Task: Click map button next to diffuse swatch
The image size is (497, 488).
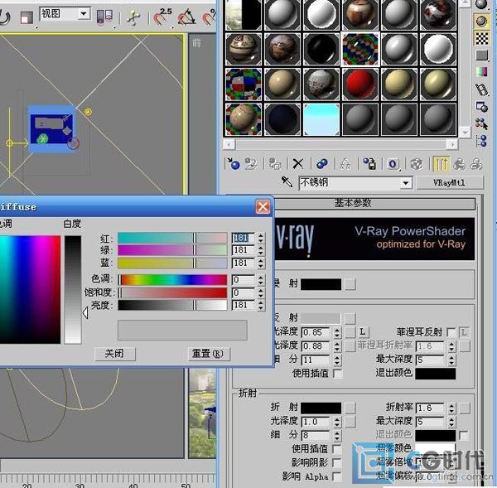Action: 350,284
